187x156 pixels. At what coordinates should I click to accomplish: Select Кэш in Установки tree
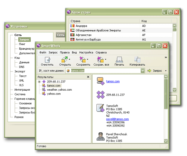click(x=17, y=58)
